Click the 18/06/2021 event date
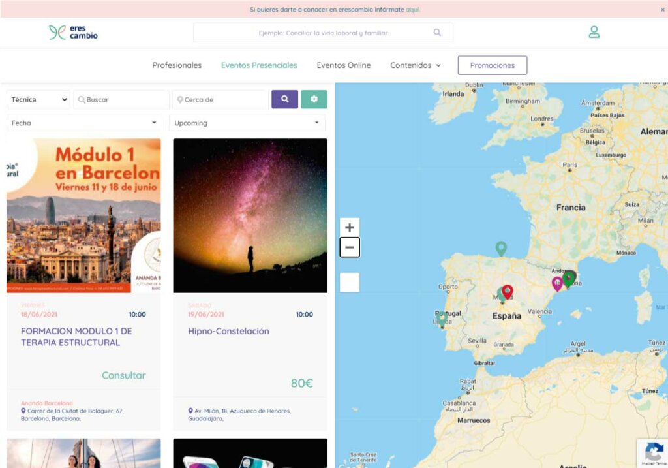668x468 pixels. [x=38, y=315]
